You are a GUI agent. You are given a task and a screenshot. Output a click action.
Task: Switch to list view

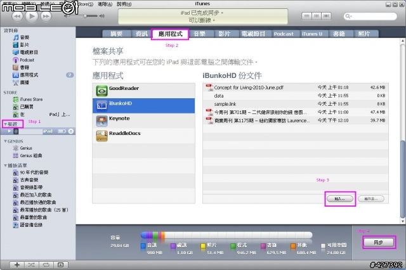click(306, 16)
